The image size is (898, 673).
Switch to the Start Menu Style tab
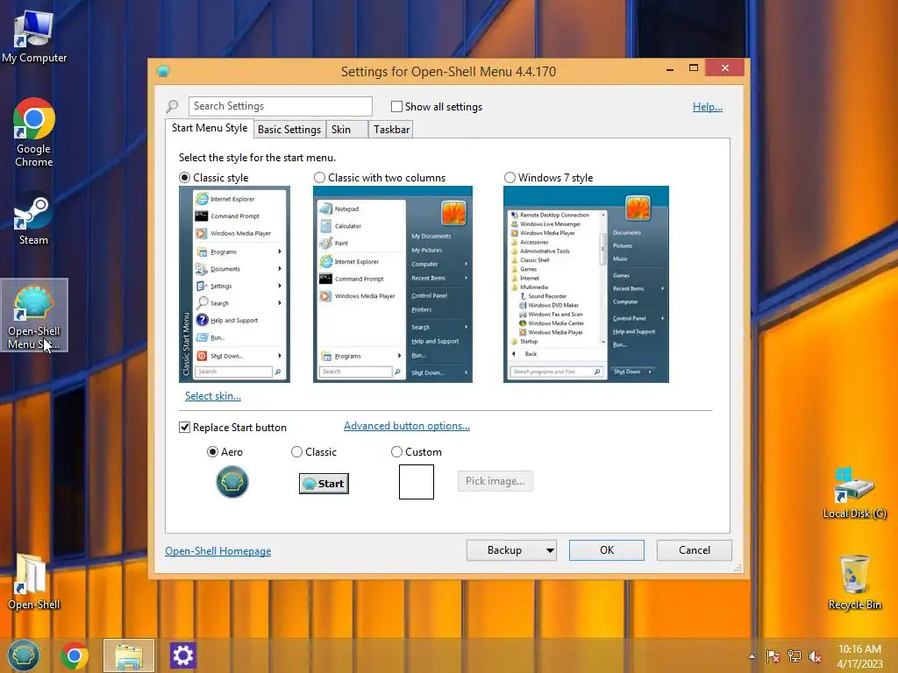pyautogui.click(x=210, y=128)
